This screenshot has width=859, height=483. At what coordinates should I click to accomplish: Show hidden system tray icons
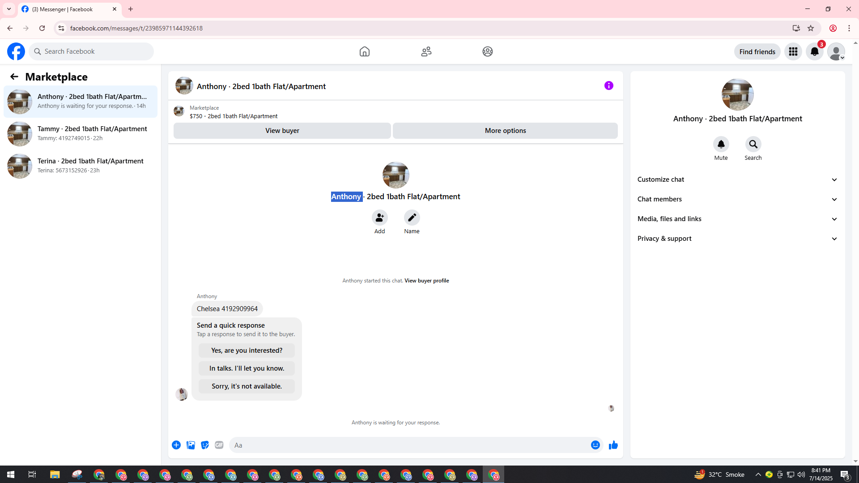758,474
